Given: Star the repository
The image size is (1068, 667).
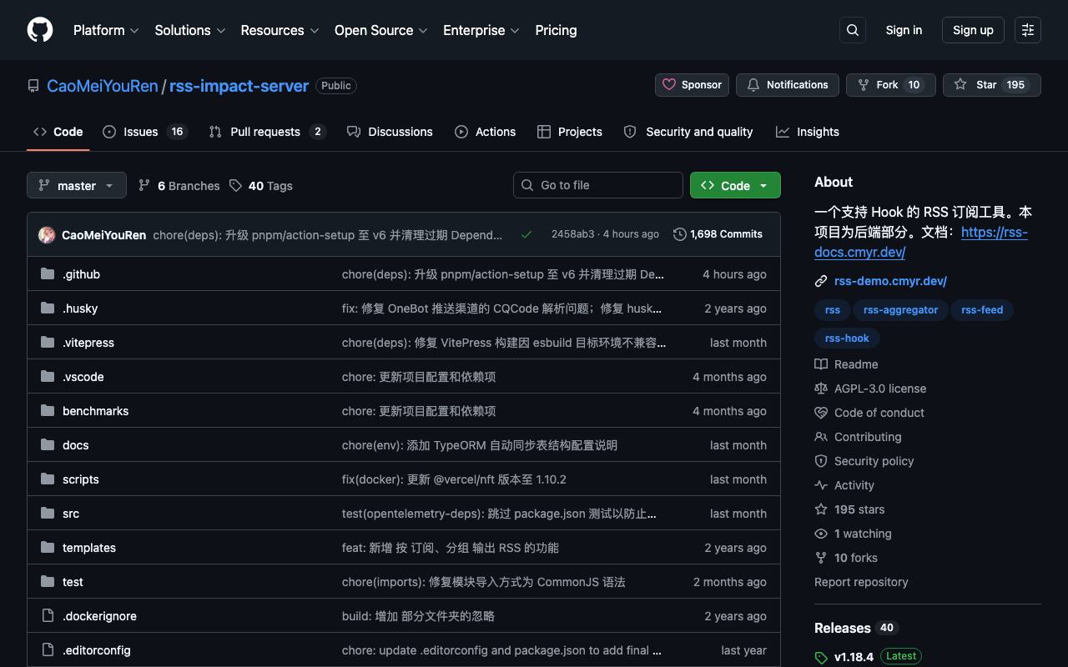Looking at the screenshot, I should click(992, 85).
